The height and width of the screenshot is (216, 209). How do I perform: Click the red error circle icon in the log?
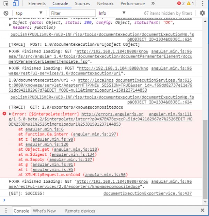click(5, 114)
